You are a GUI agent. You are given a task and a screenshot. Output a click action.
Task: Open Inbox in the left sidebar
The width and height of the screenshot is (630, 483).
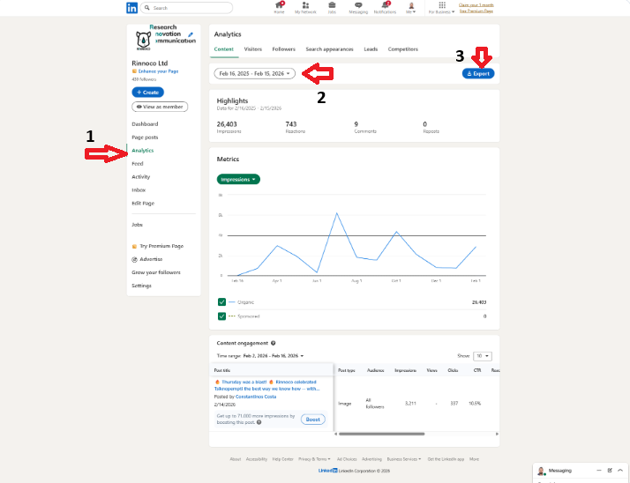click(x=139, y=189)
